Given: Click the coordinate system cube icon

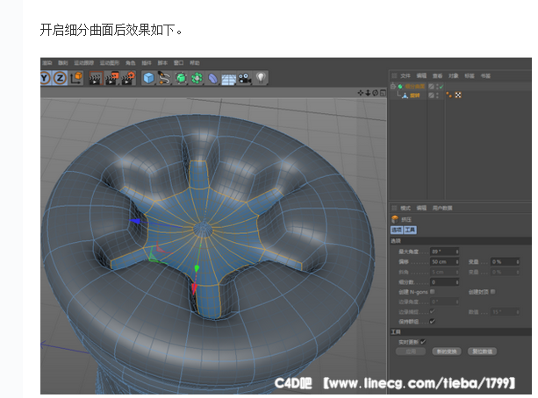Looking at the screenshot, I should pyautogui.click(x=75, y=78).
